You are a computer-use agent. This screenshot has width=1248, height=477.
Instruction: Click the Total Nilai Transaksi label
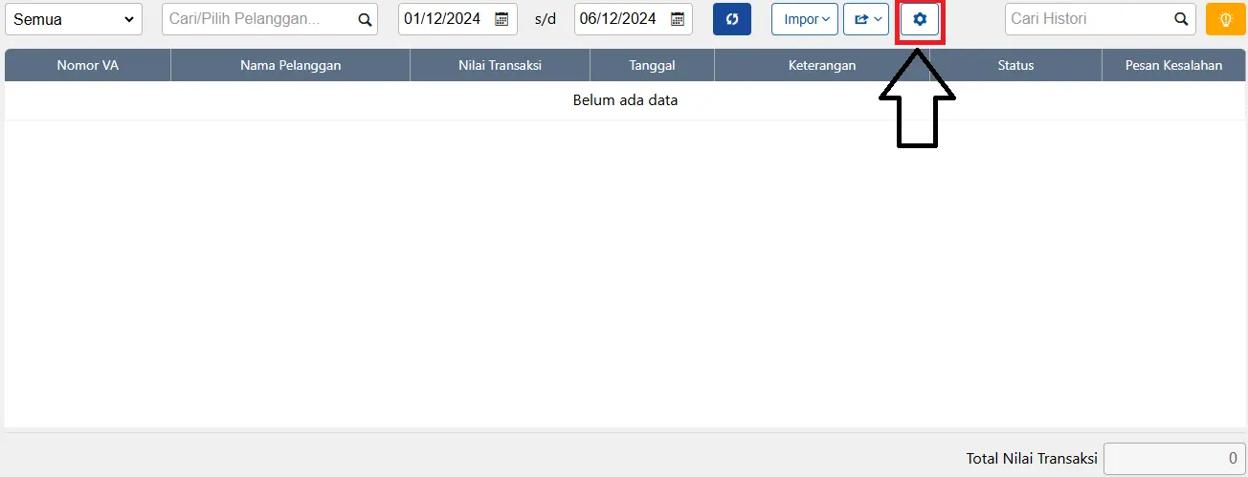[x=1032, y=459]
